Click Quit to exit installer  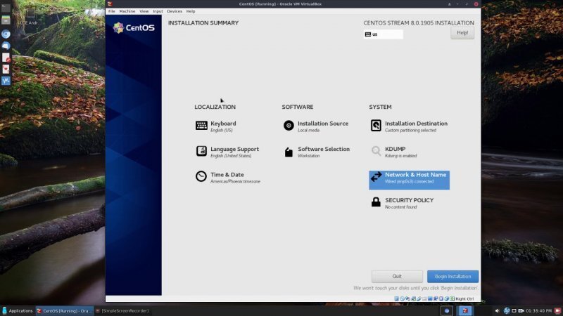397,276
